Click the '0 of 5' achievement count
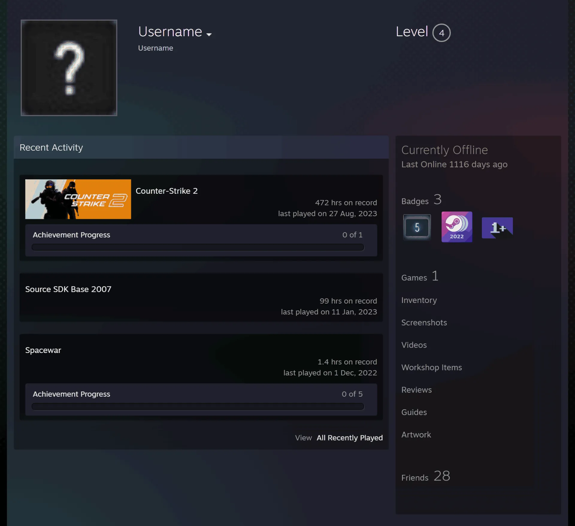The width and height of the screenshot is (575, 526). [352, 394]
